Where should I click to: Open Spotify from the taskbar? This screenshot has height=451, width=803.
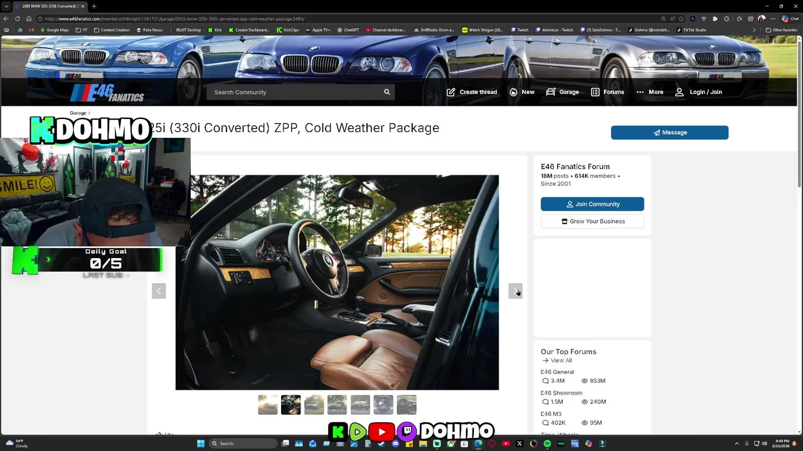[x=547, y=443]
